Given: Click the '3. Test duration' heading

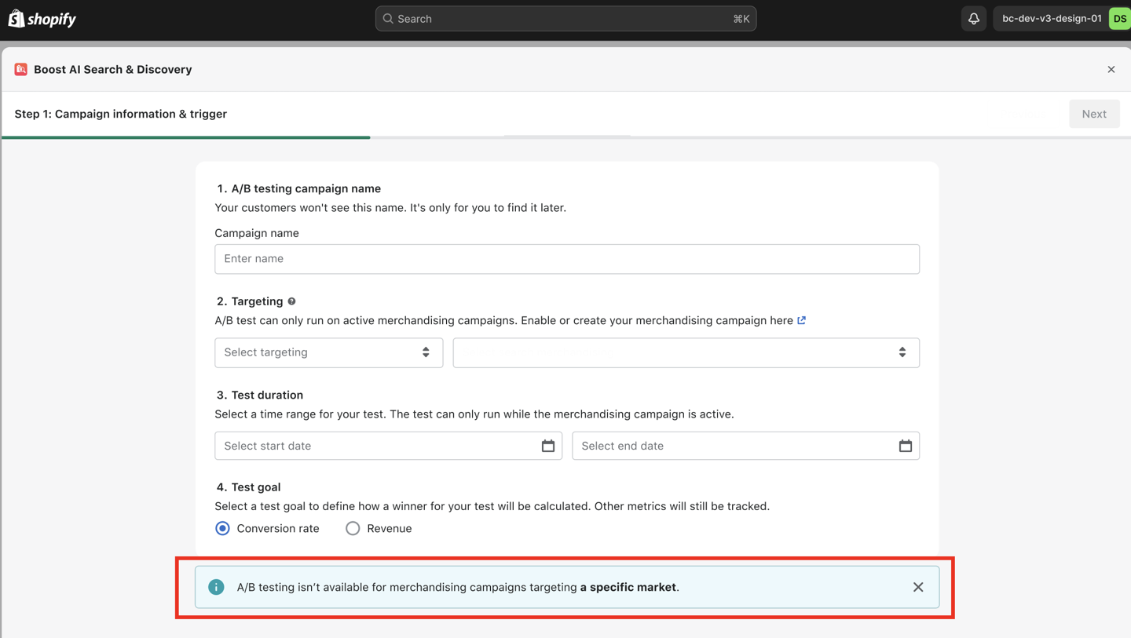Looking at the screenshot, I should pyautogui.click(x=260, y=395).
